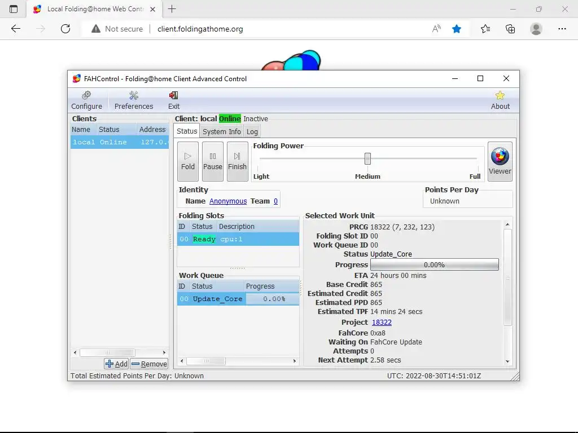This screenshot has width=578, height=433.
Task: Switch to the System Info tab
Action: [x=221, y=131]
